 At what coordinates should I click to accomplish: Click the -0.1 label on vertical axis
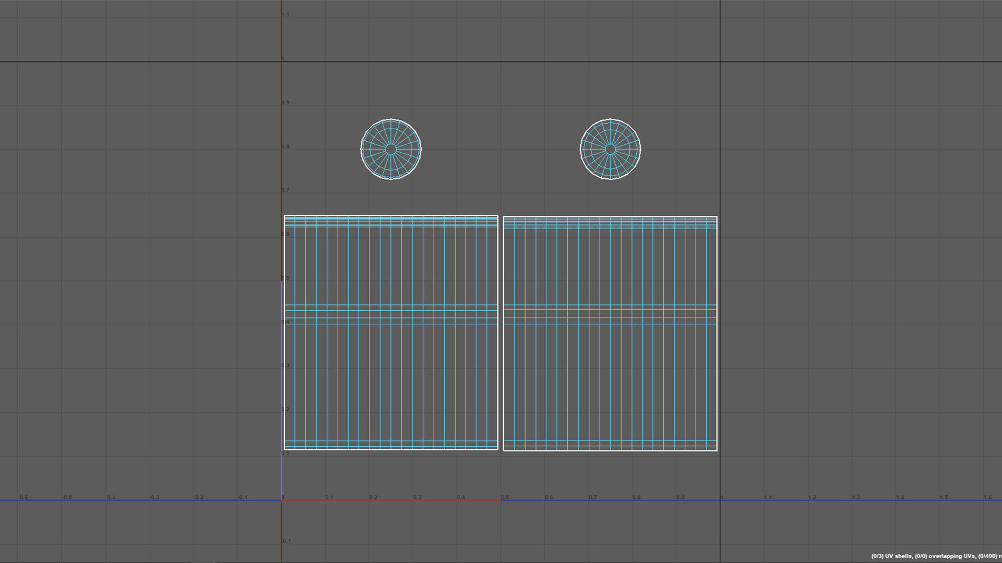(286, 541)
